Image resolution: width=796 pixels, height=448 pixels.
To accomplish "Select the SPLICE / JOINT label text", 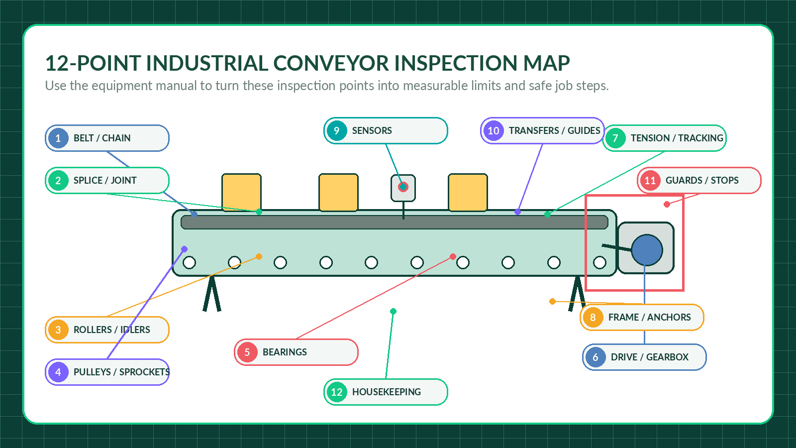I will [105, 180].
